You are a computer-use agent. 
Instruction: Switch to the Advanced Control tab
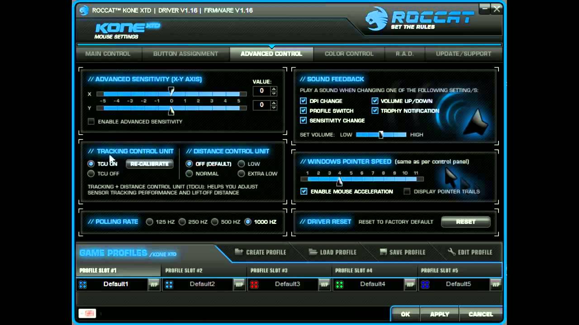tap(271, 54)
